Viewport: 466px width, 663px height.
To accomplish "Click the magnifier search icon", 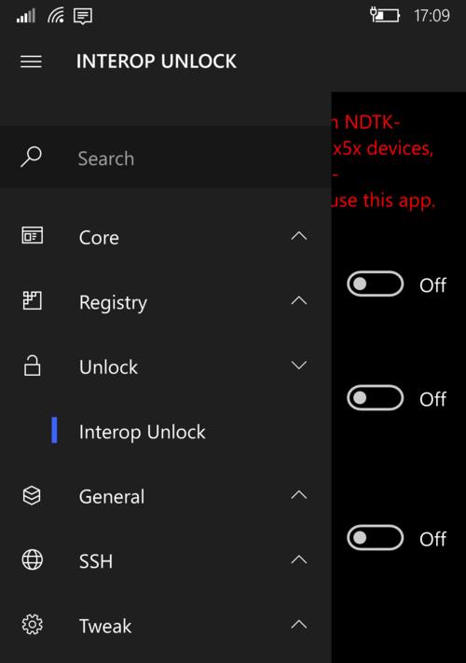I will click(x=32, y=157).
